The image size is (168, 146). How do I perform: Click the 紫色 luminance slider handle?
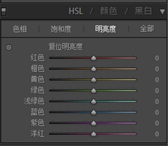(x=94, y=123)
